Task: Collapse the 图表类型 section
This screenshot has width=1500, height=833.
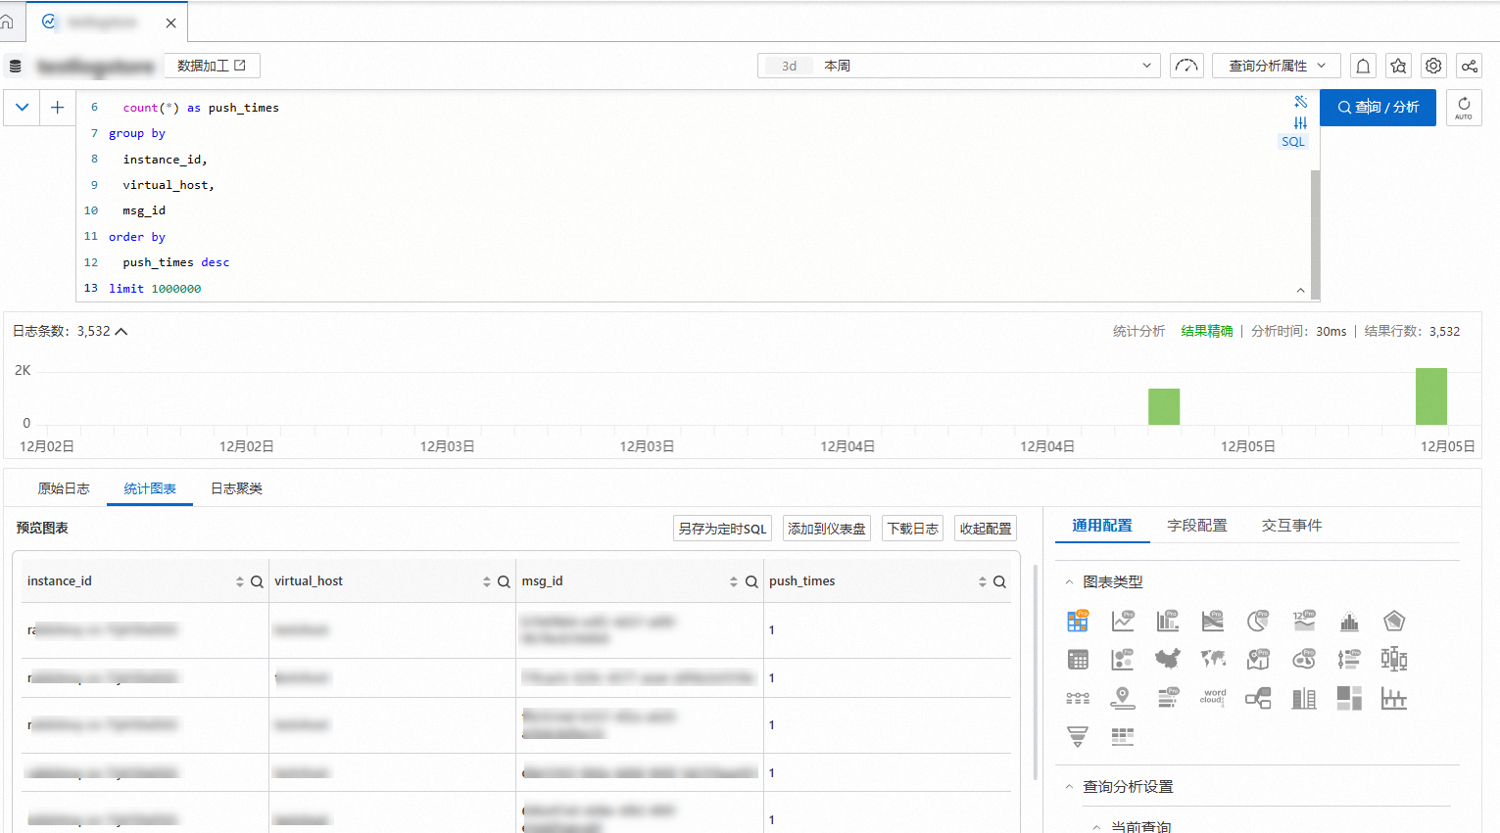Action: (x=1069, y=582)
